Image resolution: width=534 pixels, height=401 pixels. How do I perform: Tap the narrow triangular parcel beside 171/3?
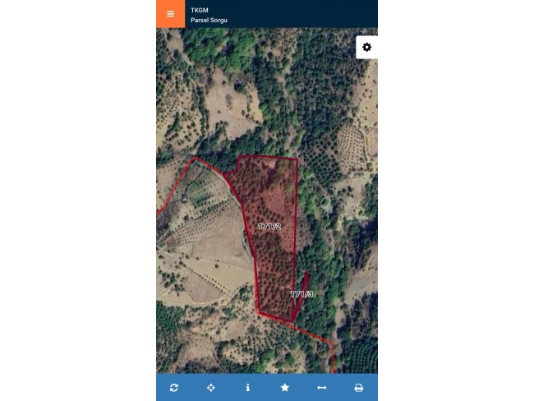303,285
